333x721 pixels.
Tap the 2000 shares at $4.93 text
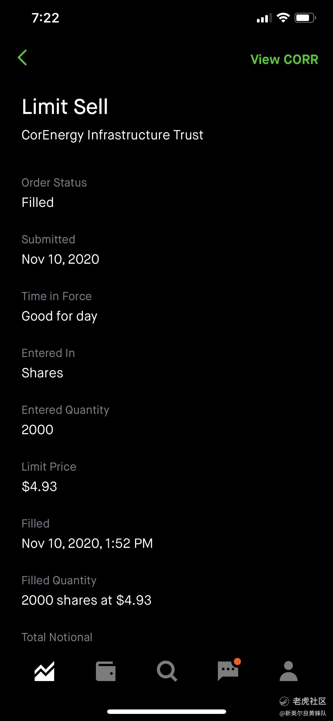86,600
